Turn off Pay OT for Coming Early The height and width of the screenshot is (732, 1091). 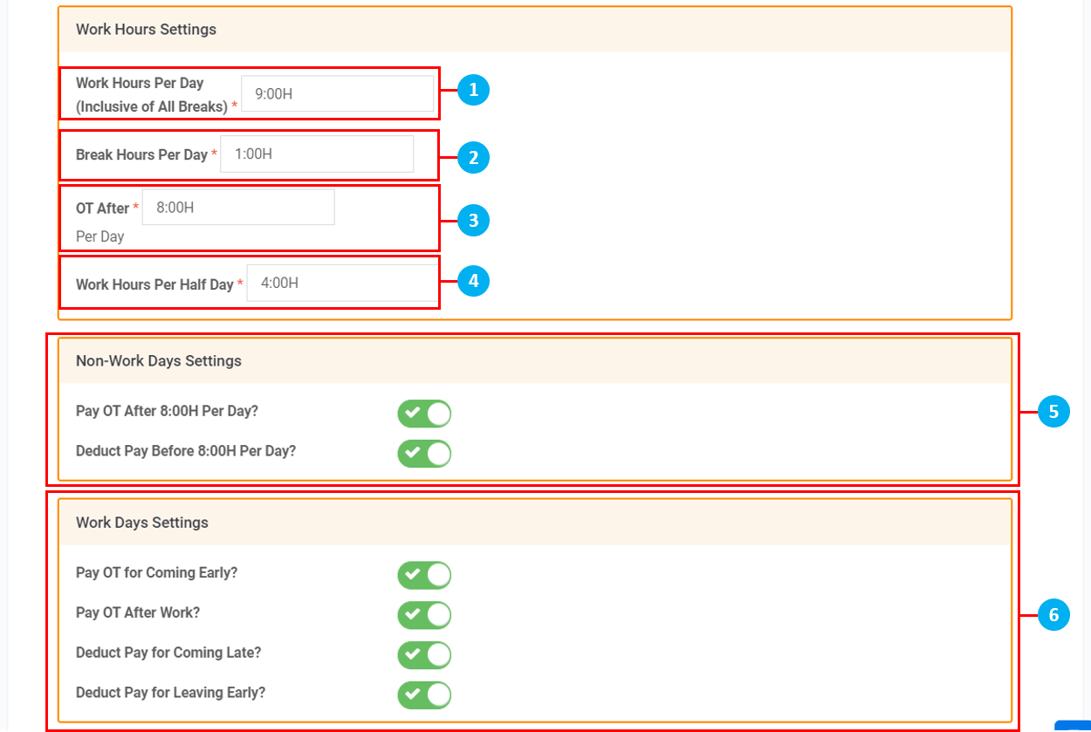click(424, 576)
